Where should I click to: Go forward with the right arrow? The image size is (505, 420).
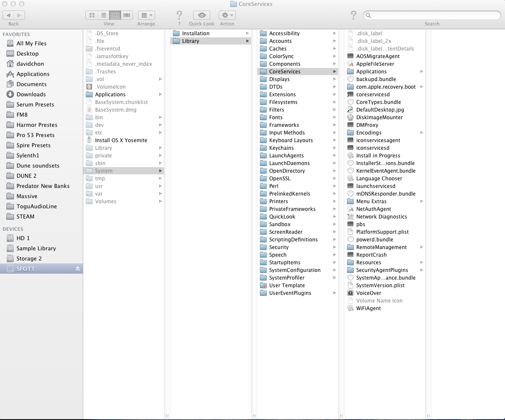click(x=19, y=15)
